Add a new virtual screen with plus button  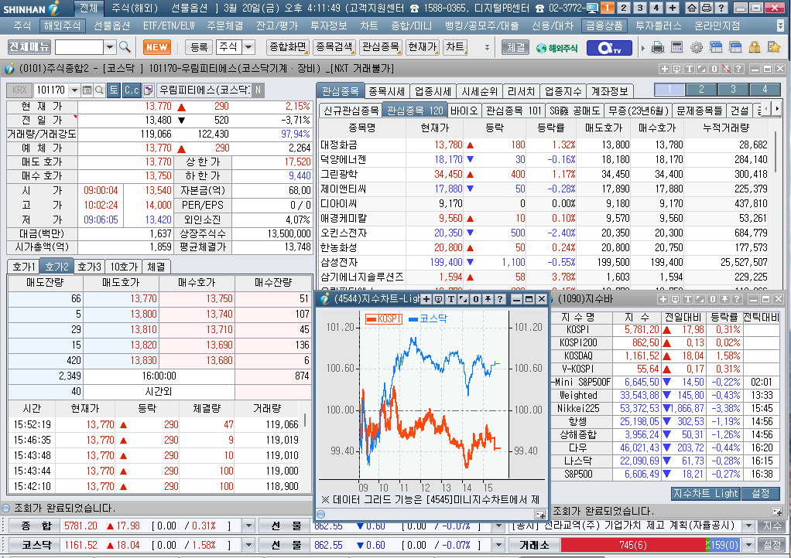[x=673, y=8]
